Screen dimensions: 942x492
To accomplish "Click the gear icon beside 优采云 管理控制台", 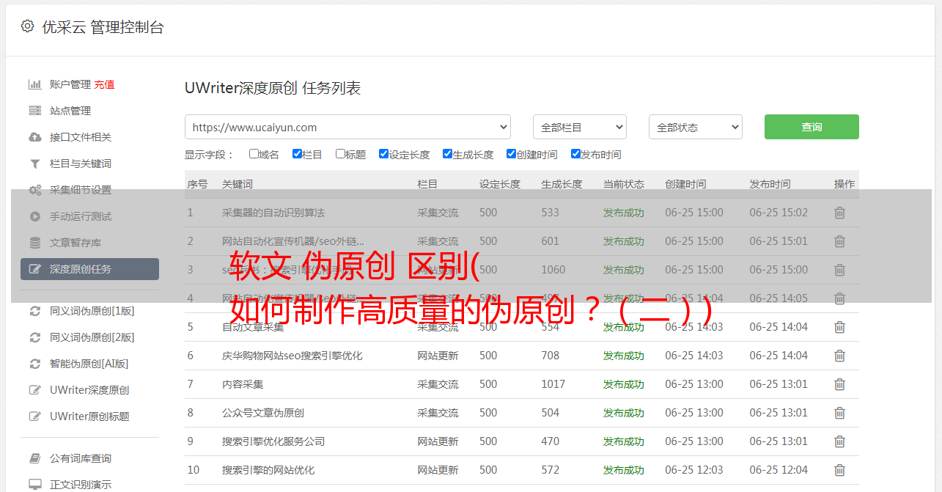I will (x=27, y=26).
